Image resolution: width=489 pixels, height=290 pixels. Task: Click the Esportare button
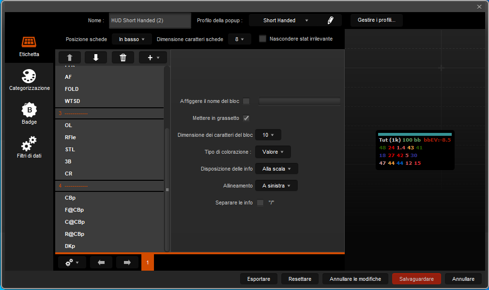tap(259, 279)
